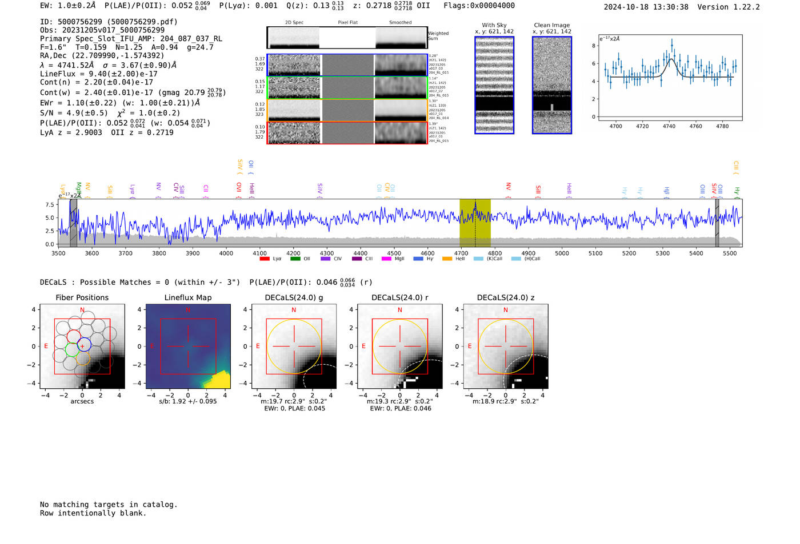Select the orange-bordered 2D spectrum row
The width and height of the screenshot is (800, 544).
347,110
